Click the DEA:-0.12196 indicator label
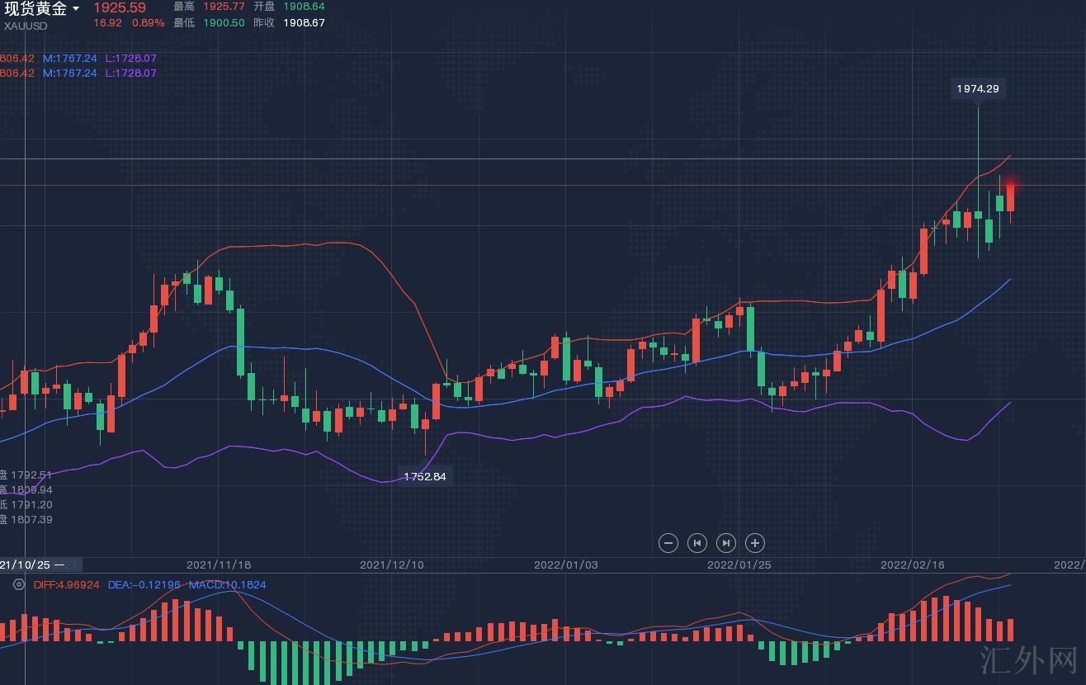 coord(144,584)
